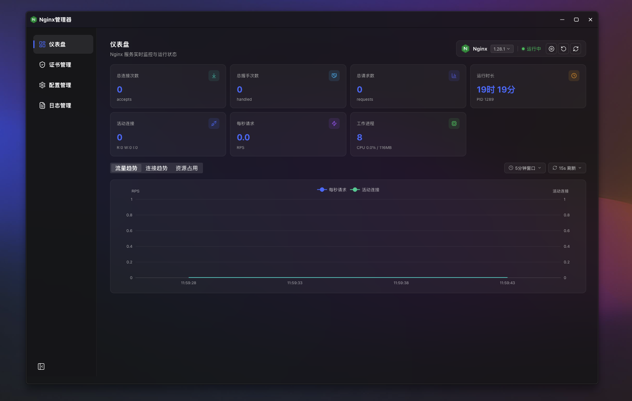Image resolution: width=632 pixels, height=401 pixels.
Task: Click the accepts label under 总连接次数
Action: [124, 100]
